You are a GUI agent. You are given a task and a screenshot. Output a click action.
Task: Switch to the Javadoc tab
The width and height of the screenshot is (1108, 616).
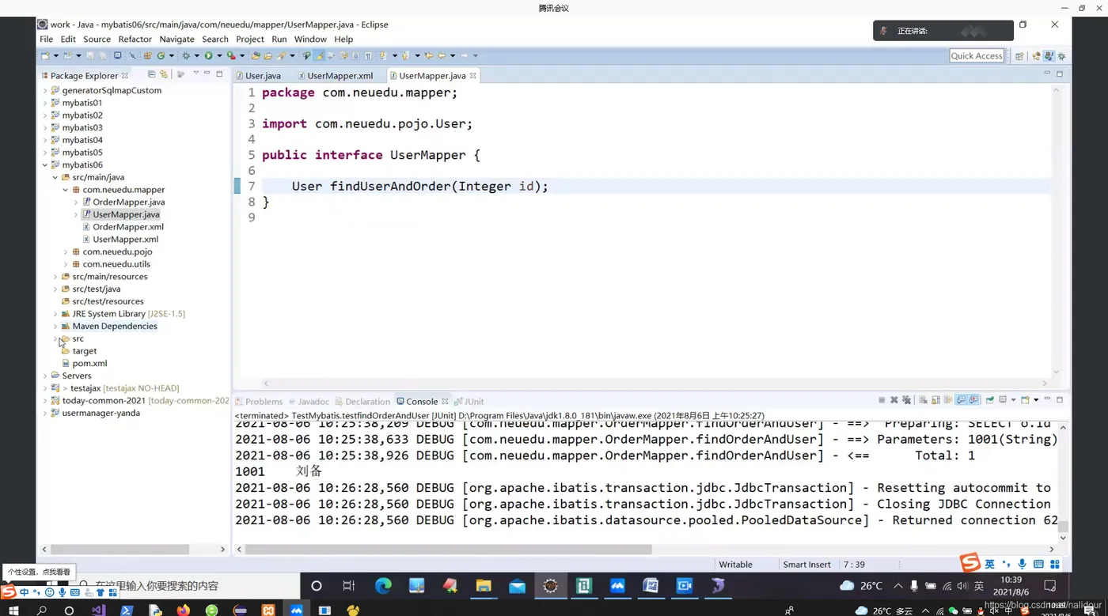(x=309, y=402)
